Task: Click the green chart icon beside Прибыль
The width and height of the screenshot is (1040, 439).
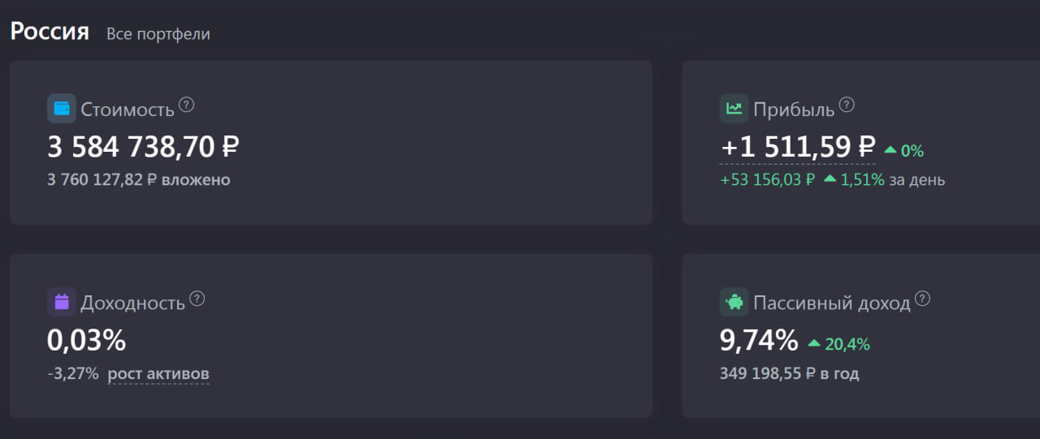Action: [734, 109]
